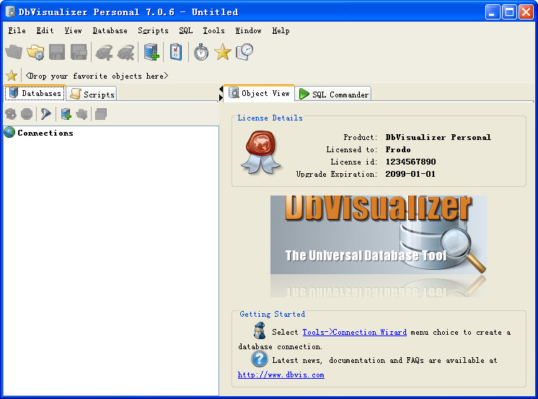Click the stopwatch icon in main toolbar

[200, 52]
